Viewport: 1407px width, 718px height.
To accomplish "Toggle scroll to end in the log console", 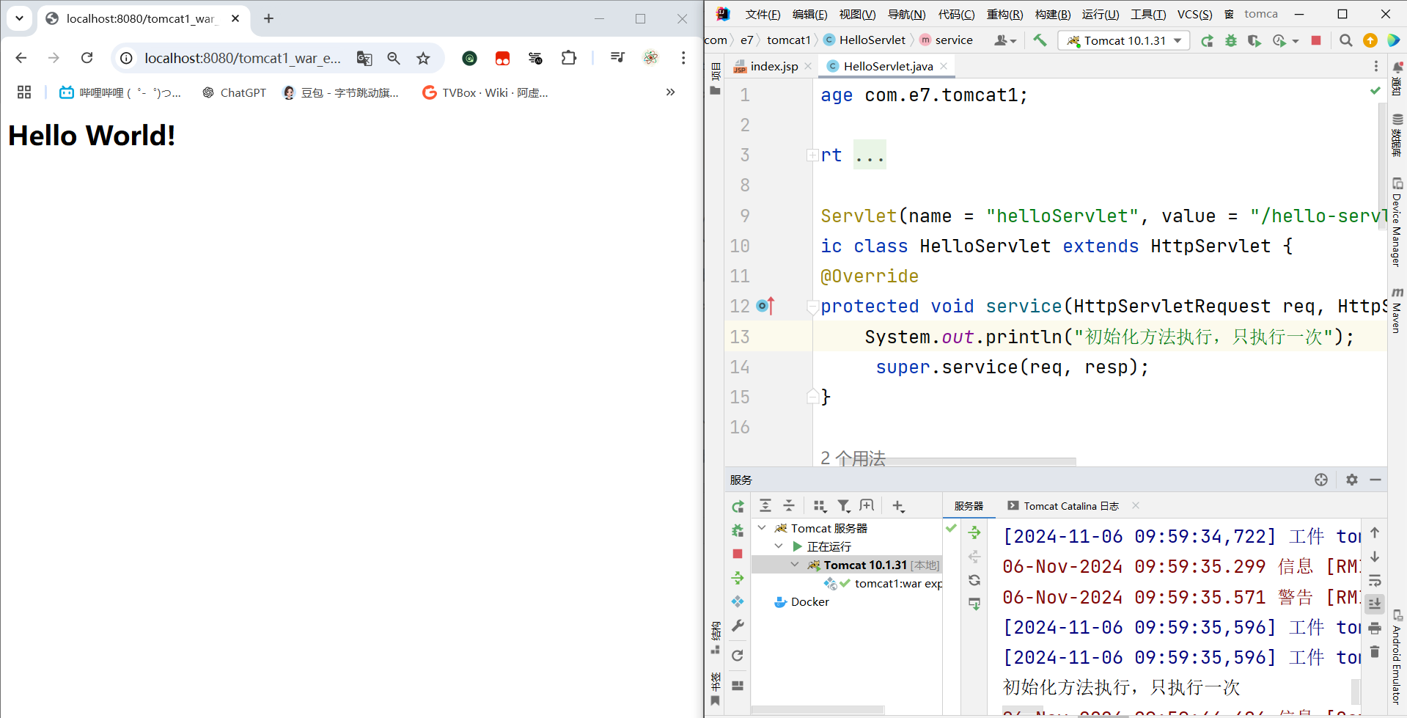I will (1375, 604).
